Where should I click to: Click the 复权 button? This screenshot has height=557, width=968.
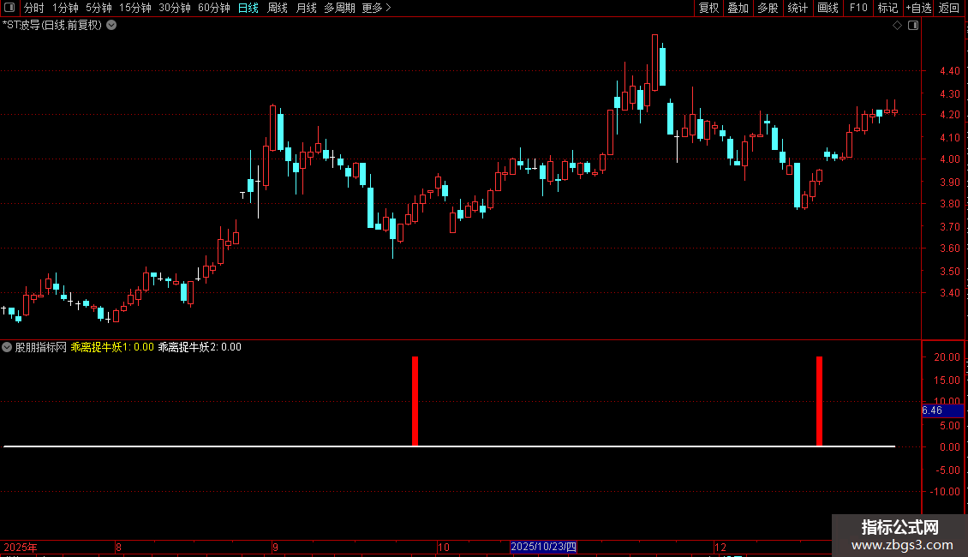[x=708, y=8]
